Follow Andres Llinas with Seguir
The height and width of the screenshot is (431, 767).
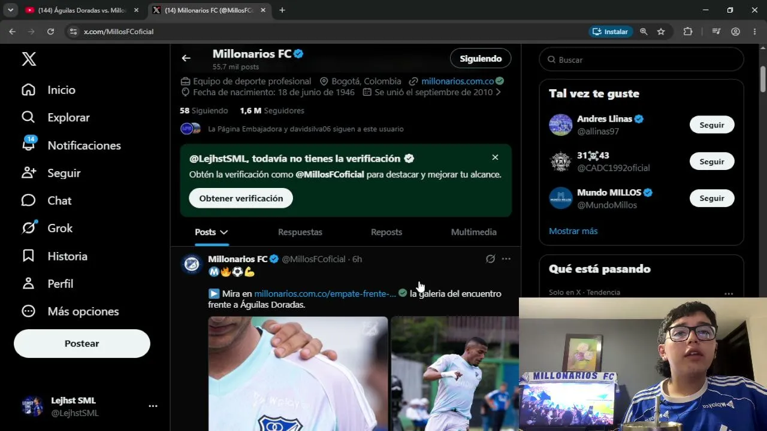(712, 125)
